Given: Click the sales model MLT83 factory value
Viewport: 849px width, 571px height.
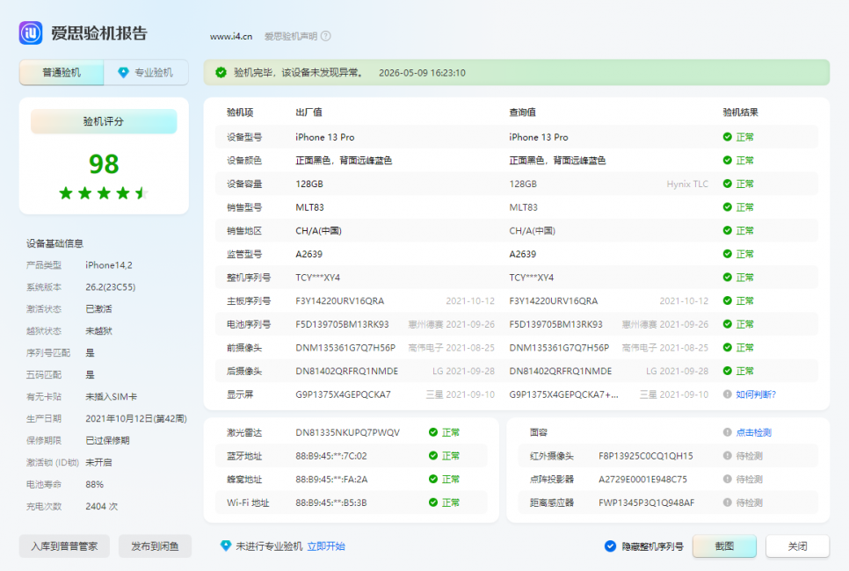Looking at the screenshot, I should (309, 207).
